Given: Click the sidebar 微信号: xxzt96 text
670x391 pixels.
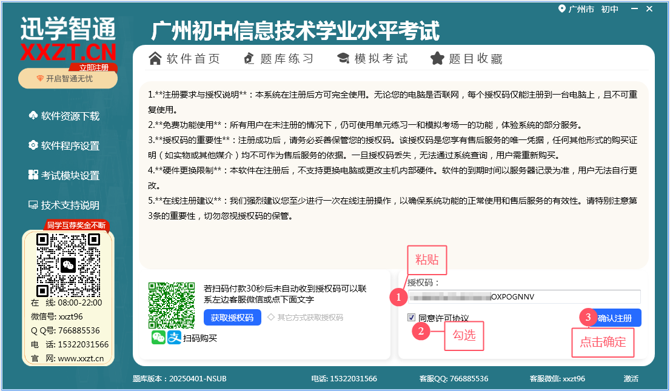Looking at the screenshot, I should [x=57, y=316].
